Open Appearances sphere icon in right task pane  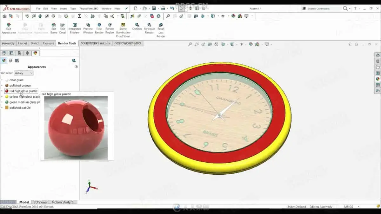[378, 79]
